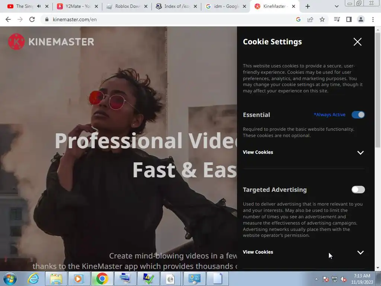
Task: Click the address bar URL field
Action: click(x=168, y=19)
